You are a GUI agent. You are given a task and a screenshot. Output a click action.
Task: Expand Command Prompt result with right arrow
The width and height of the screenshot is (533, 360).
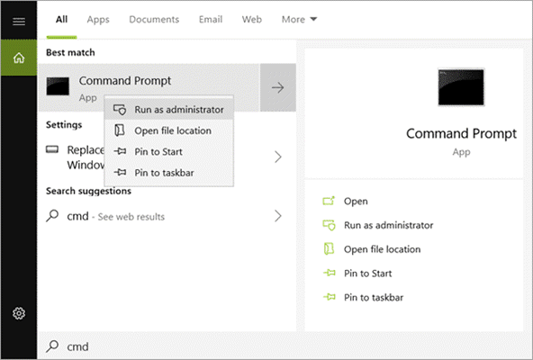(278, 87)
